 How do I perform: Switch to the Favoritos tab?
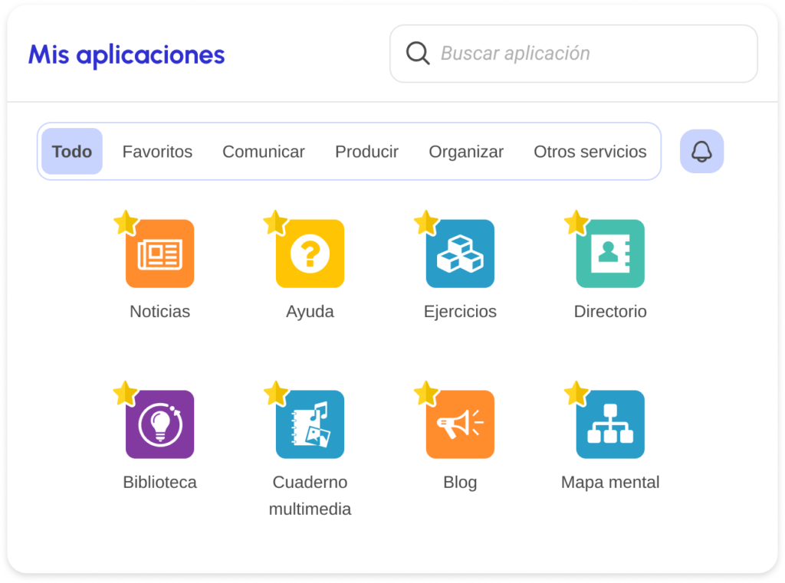[x=157, y=151]
